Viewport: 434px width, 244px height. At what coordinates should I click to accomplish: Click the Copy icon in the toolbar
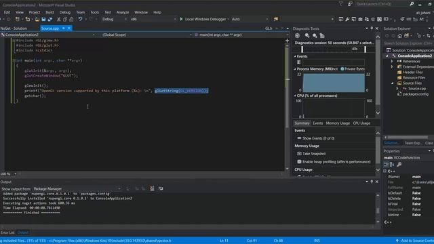coord(65,19)
